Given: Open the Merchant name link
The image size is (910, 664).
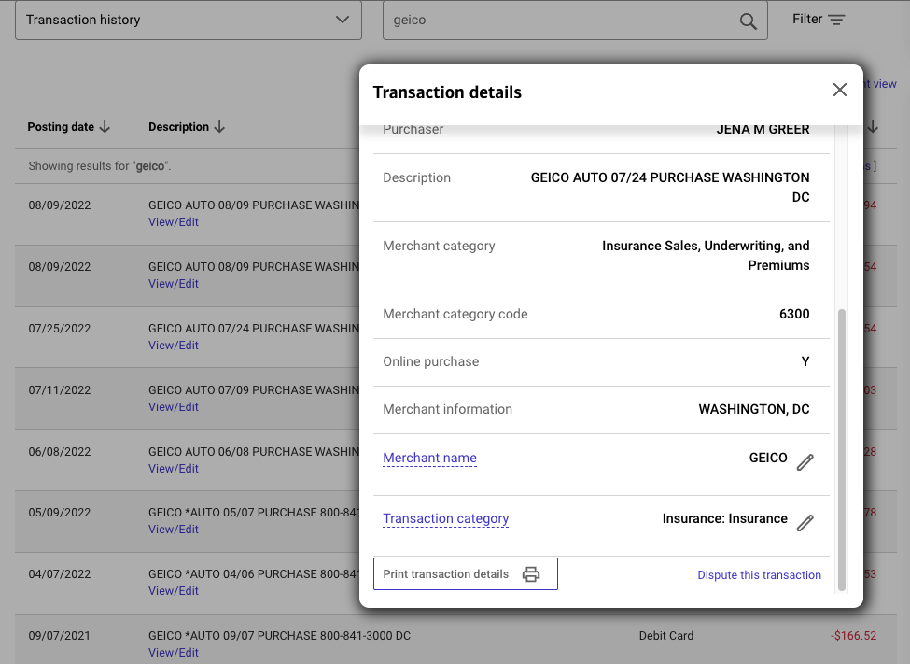Looking at the screenshot, I should (429, 458).
